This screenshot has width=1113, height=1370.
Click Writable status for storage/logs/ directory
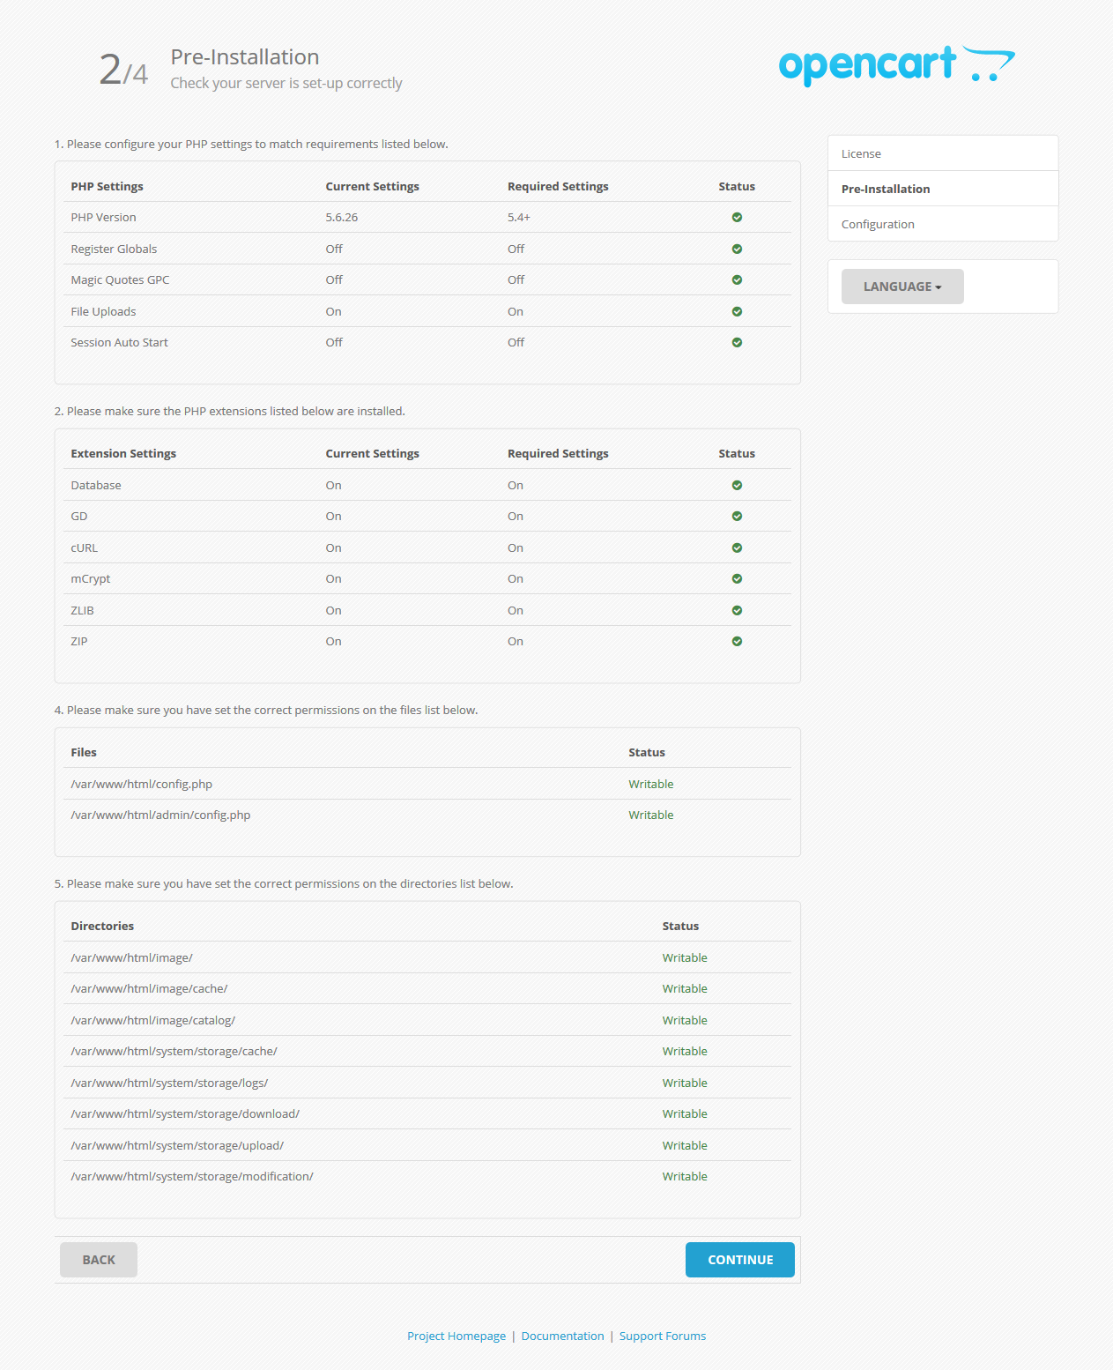pos(685,1083)
